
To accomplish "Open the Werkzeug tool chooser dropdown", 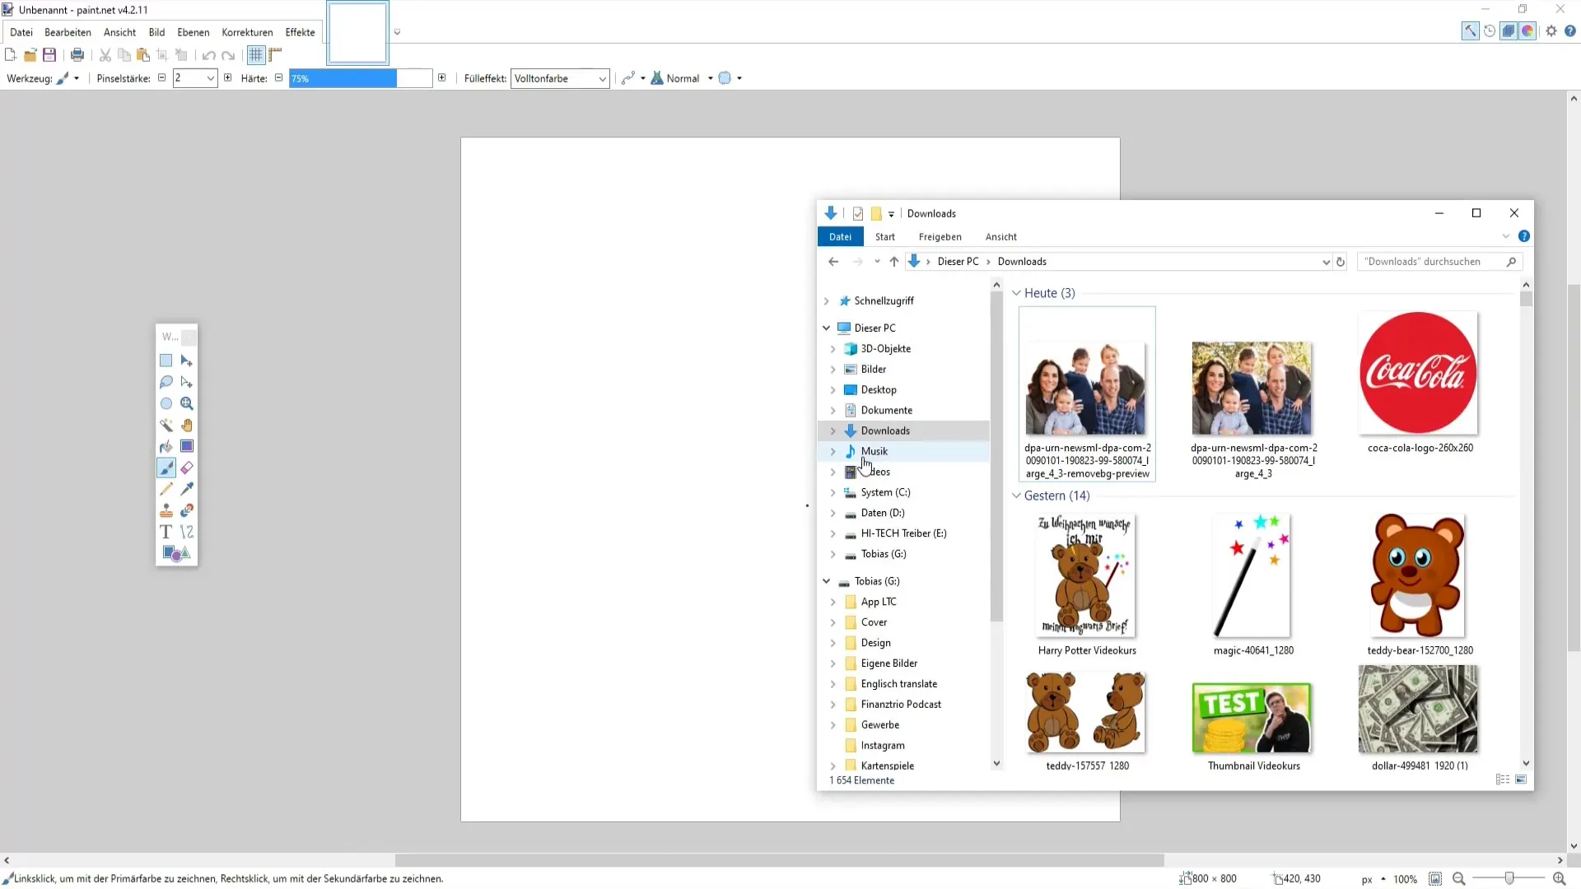I will [68, 78].
